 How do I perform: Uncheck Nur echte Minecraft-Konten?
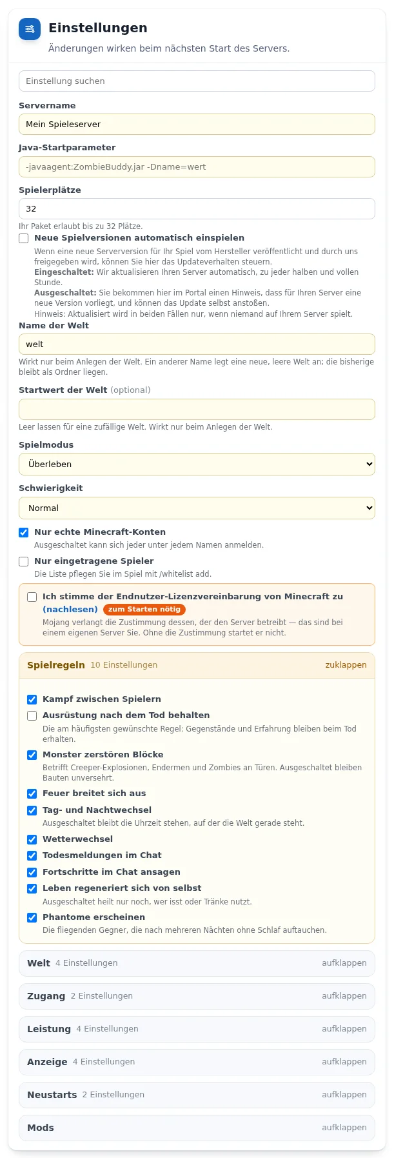(x=24, y=532)
